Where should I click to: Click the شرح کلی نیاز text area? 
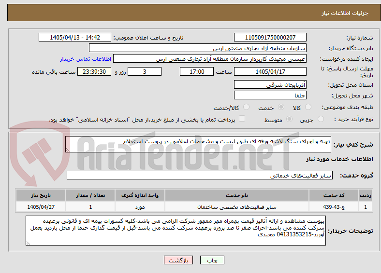[x=198, y=144]
